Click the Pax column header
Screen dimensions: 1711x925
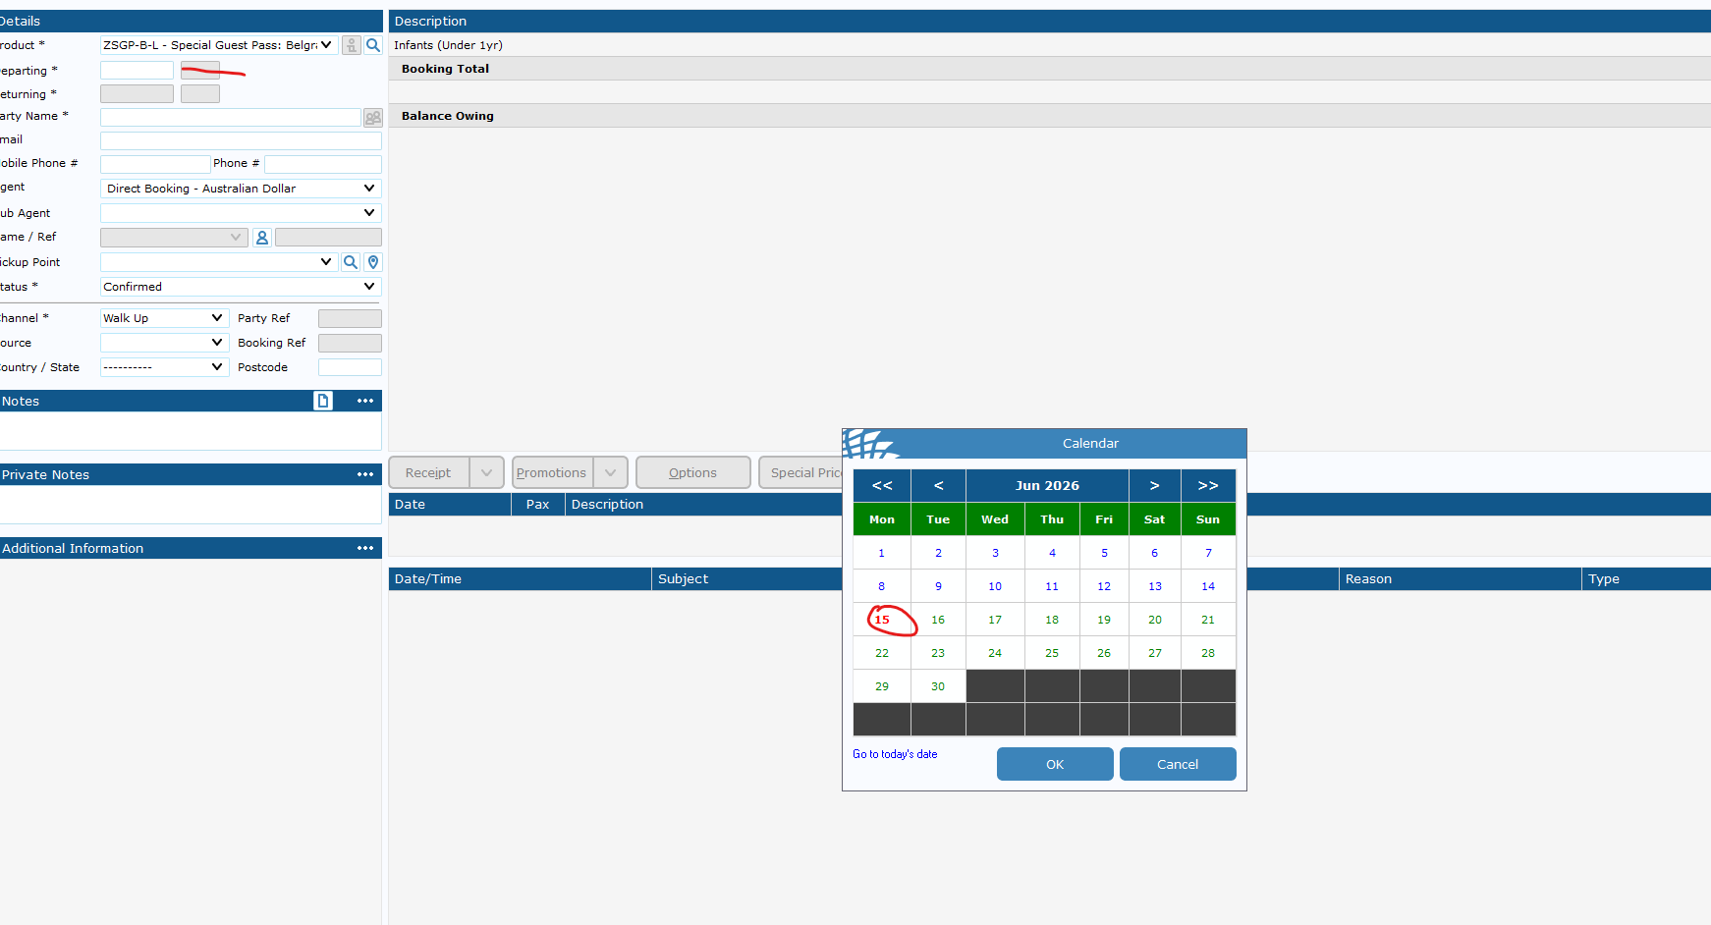coord(538,505)
